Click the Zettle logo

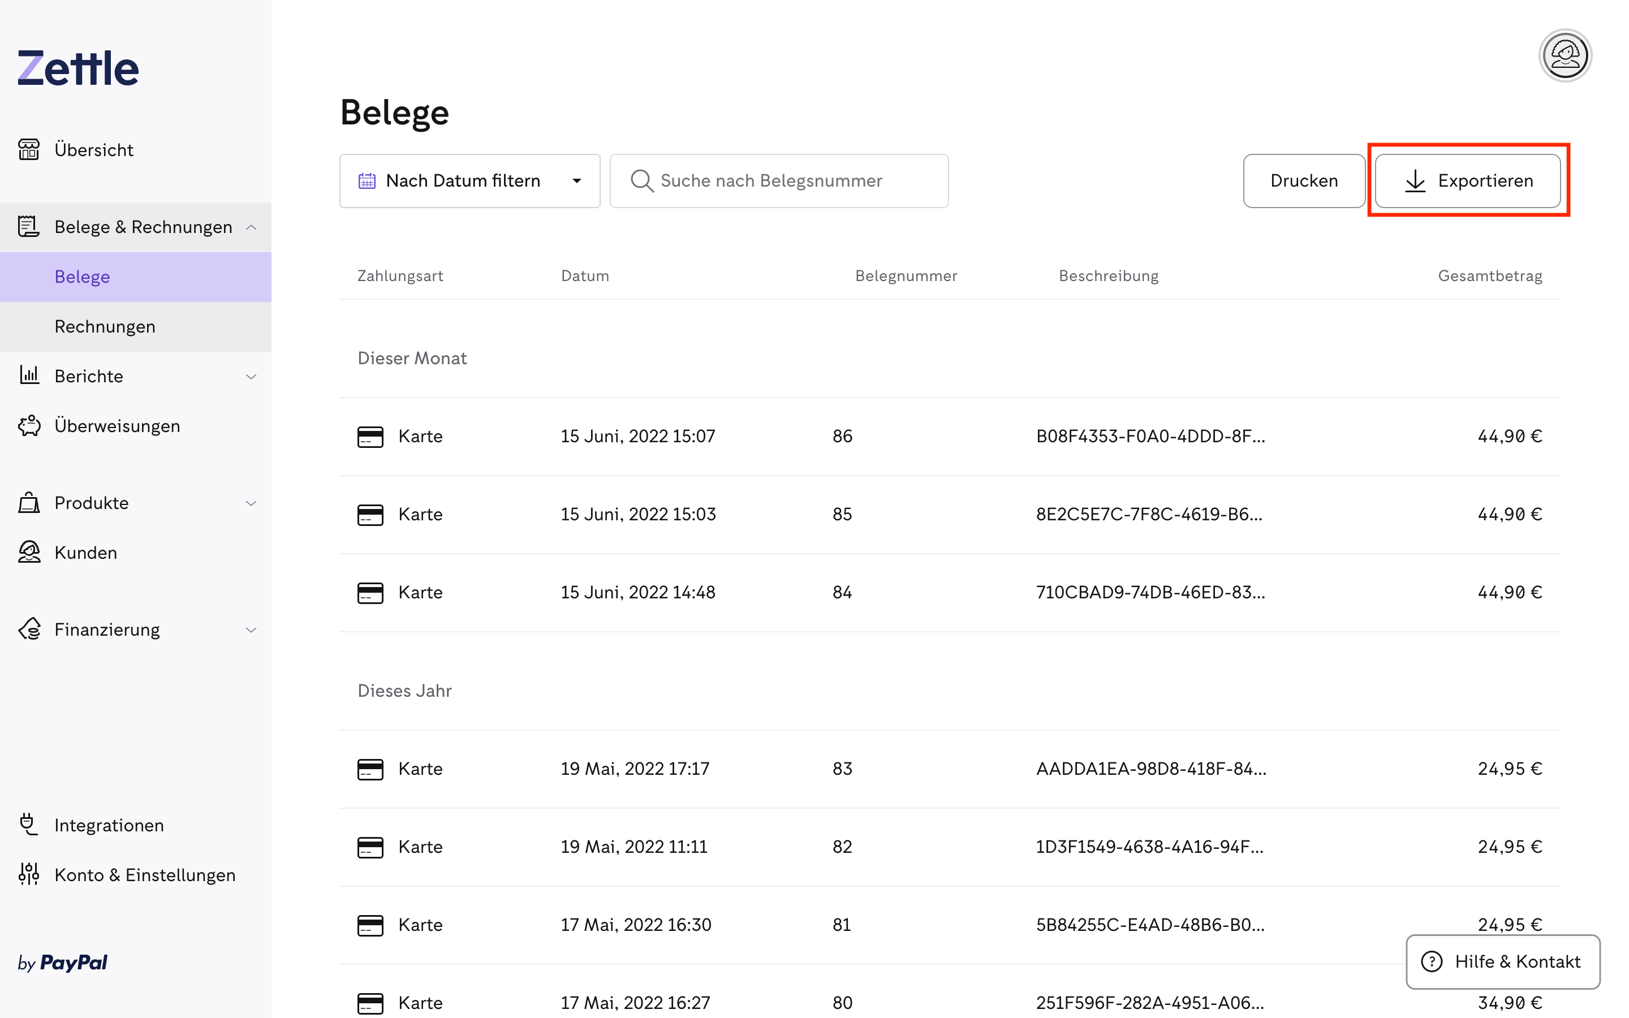tap(78, 68)
